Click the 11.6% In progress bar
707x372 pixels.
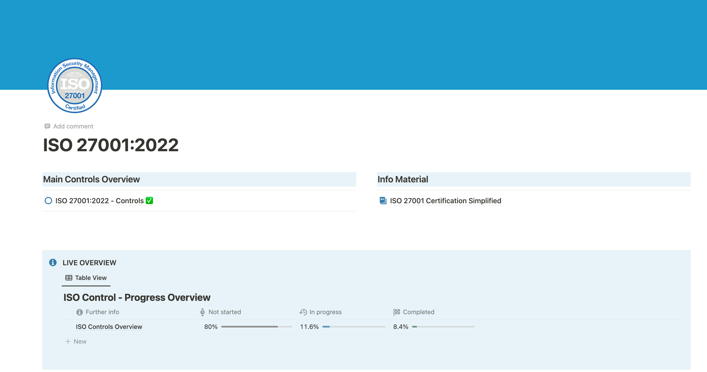[x=353, y=327]
